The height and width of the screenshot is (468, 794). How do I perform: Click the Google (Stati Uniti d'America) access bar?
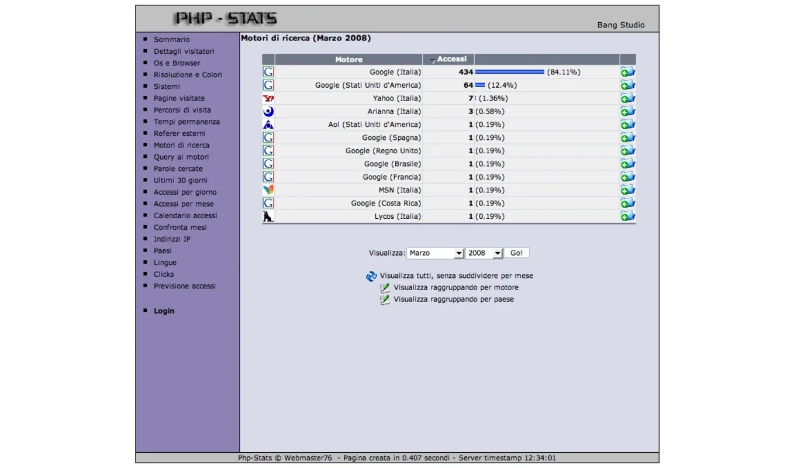[x=480, y=85]
